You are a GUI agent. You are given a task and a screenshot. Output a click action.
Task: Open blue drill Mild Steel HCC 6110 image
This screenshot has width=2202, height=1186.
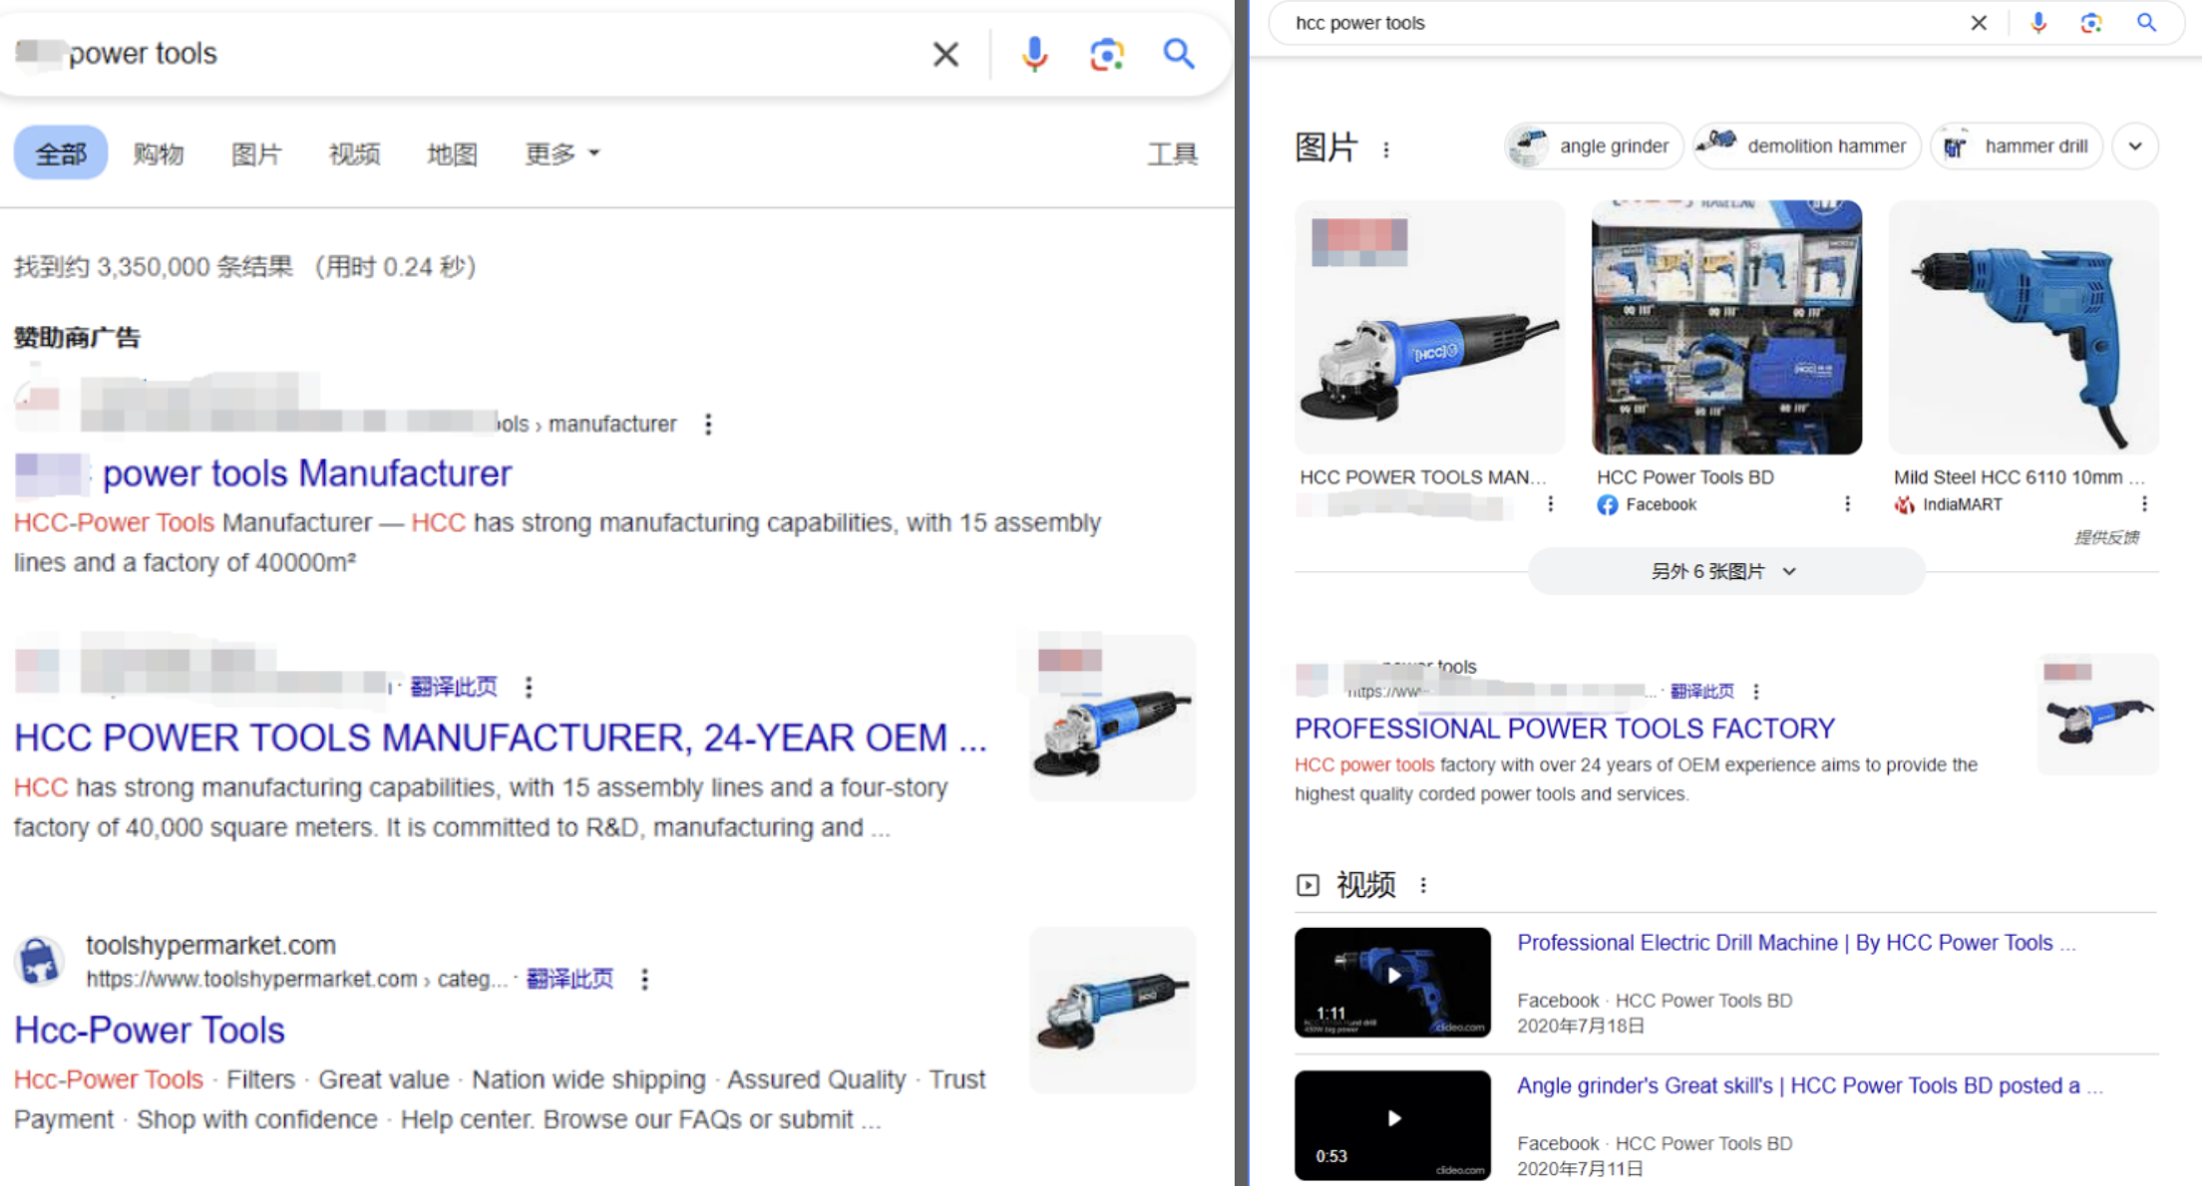pos(2023,328)
